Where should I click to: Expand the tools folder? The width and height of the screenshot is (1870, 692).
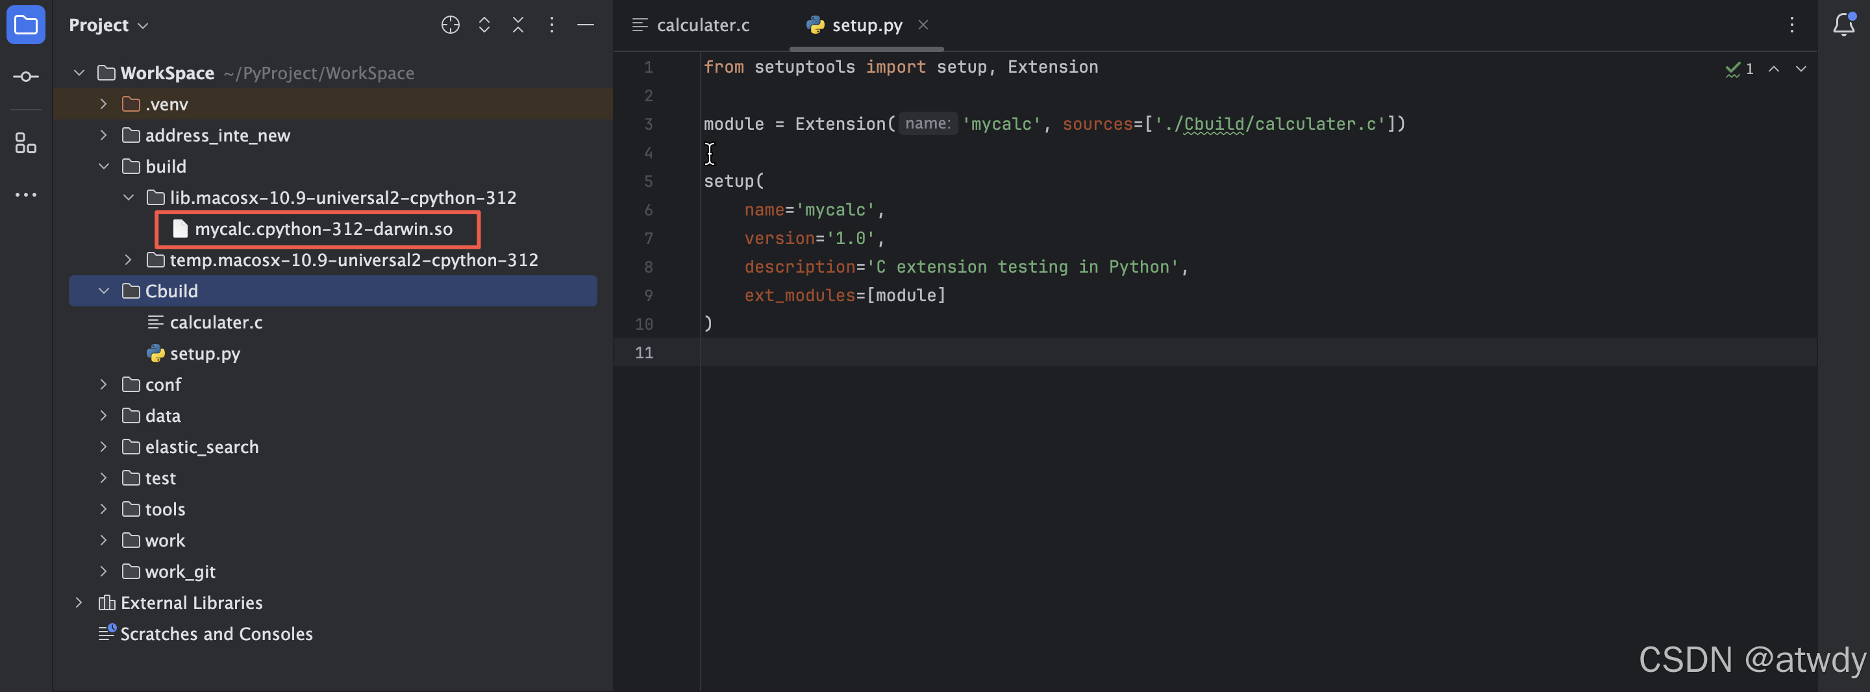[104, 510]
